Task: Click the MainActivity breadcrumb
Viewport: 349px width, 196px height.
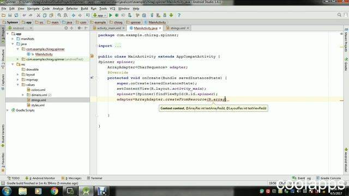Action: point(155,22)
